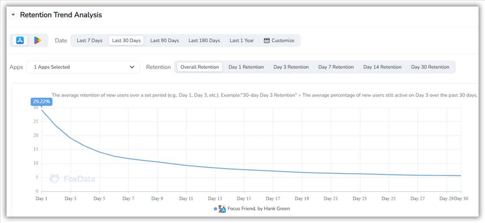Viewport: 485px width, 223px height.
Task: Click the 29.22% data label on chart
Action: point(41,102)
